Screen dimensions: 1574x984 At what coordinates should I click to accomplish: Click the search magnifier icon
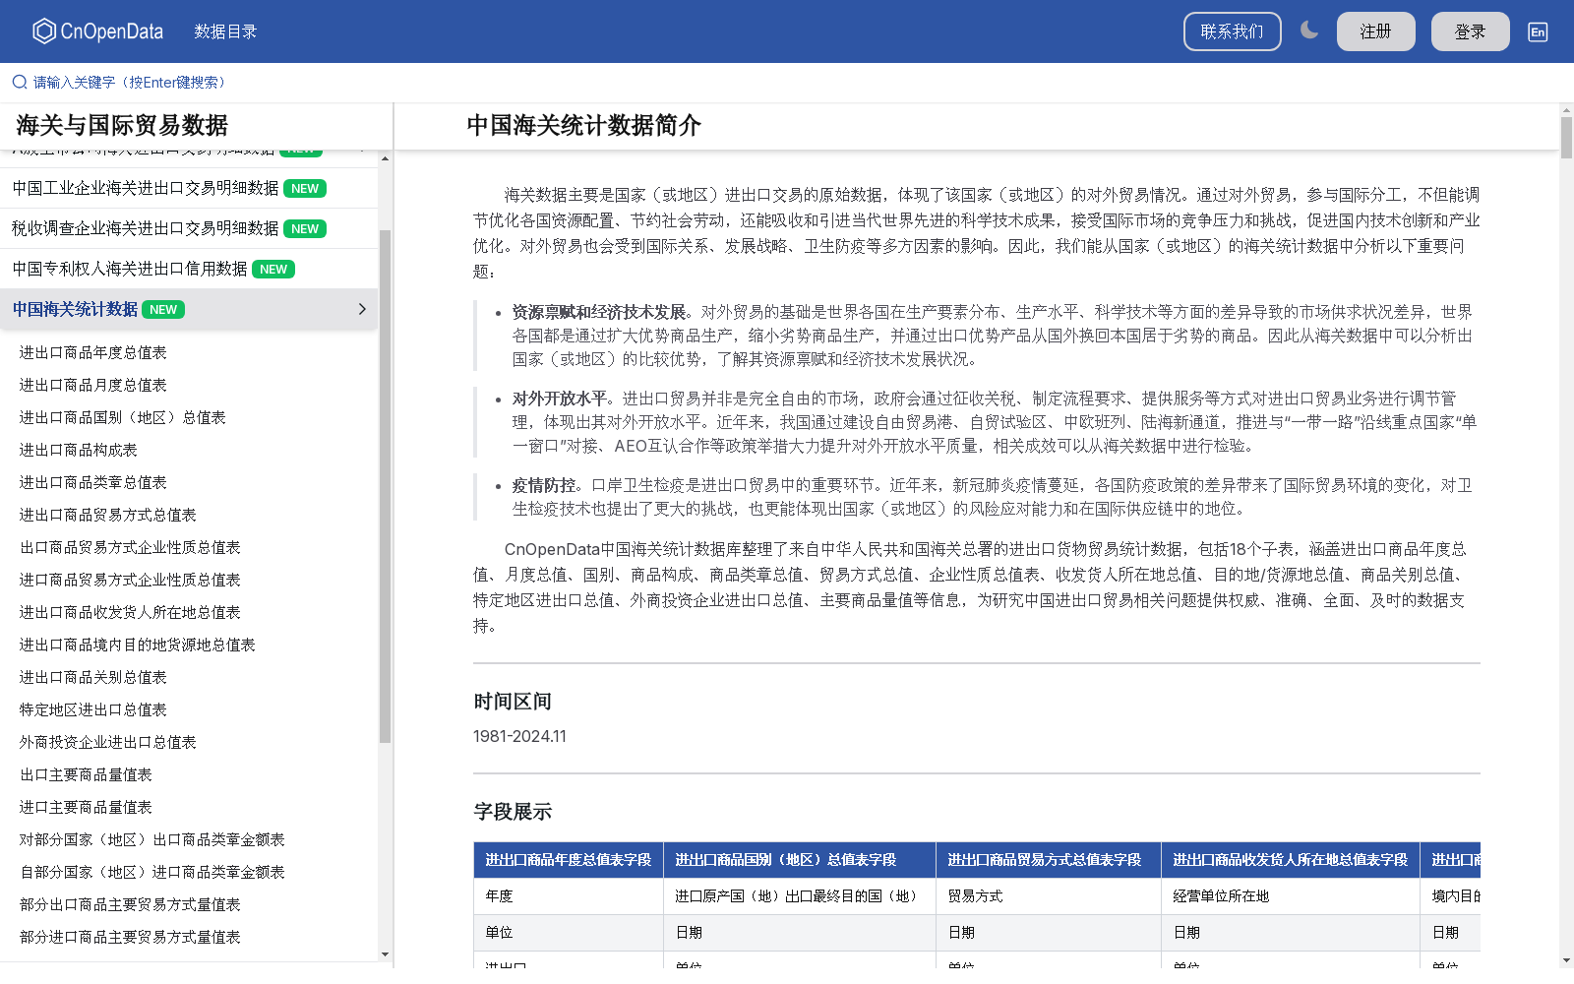(18, 82)
